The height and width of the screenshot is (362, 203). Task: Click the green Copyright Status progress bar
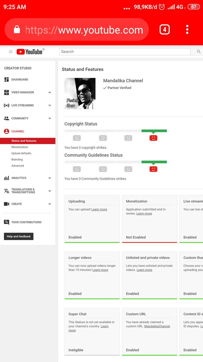pos(154,131)
